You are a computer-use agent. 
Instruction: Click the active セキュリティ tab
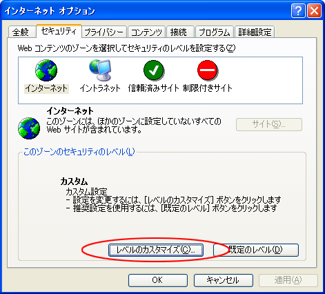(x=59, y=31)
